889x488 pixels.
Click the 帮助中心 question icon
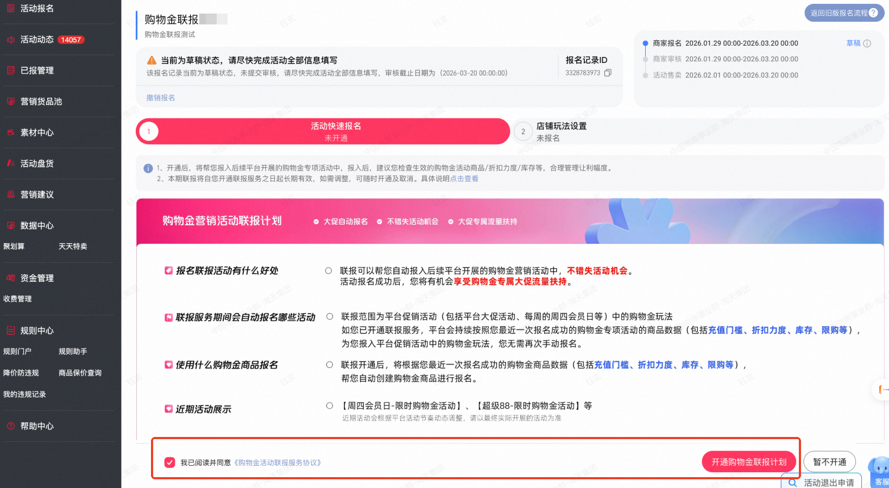(x=10, y=426)
